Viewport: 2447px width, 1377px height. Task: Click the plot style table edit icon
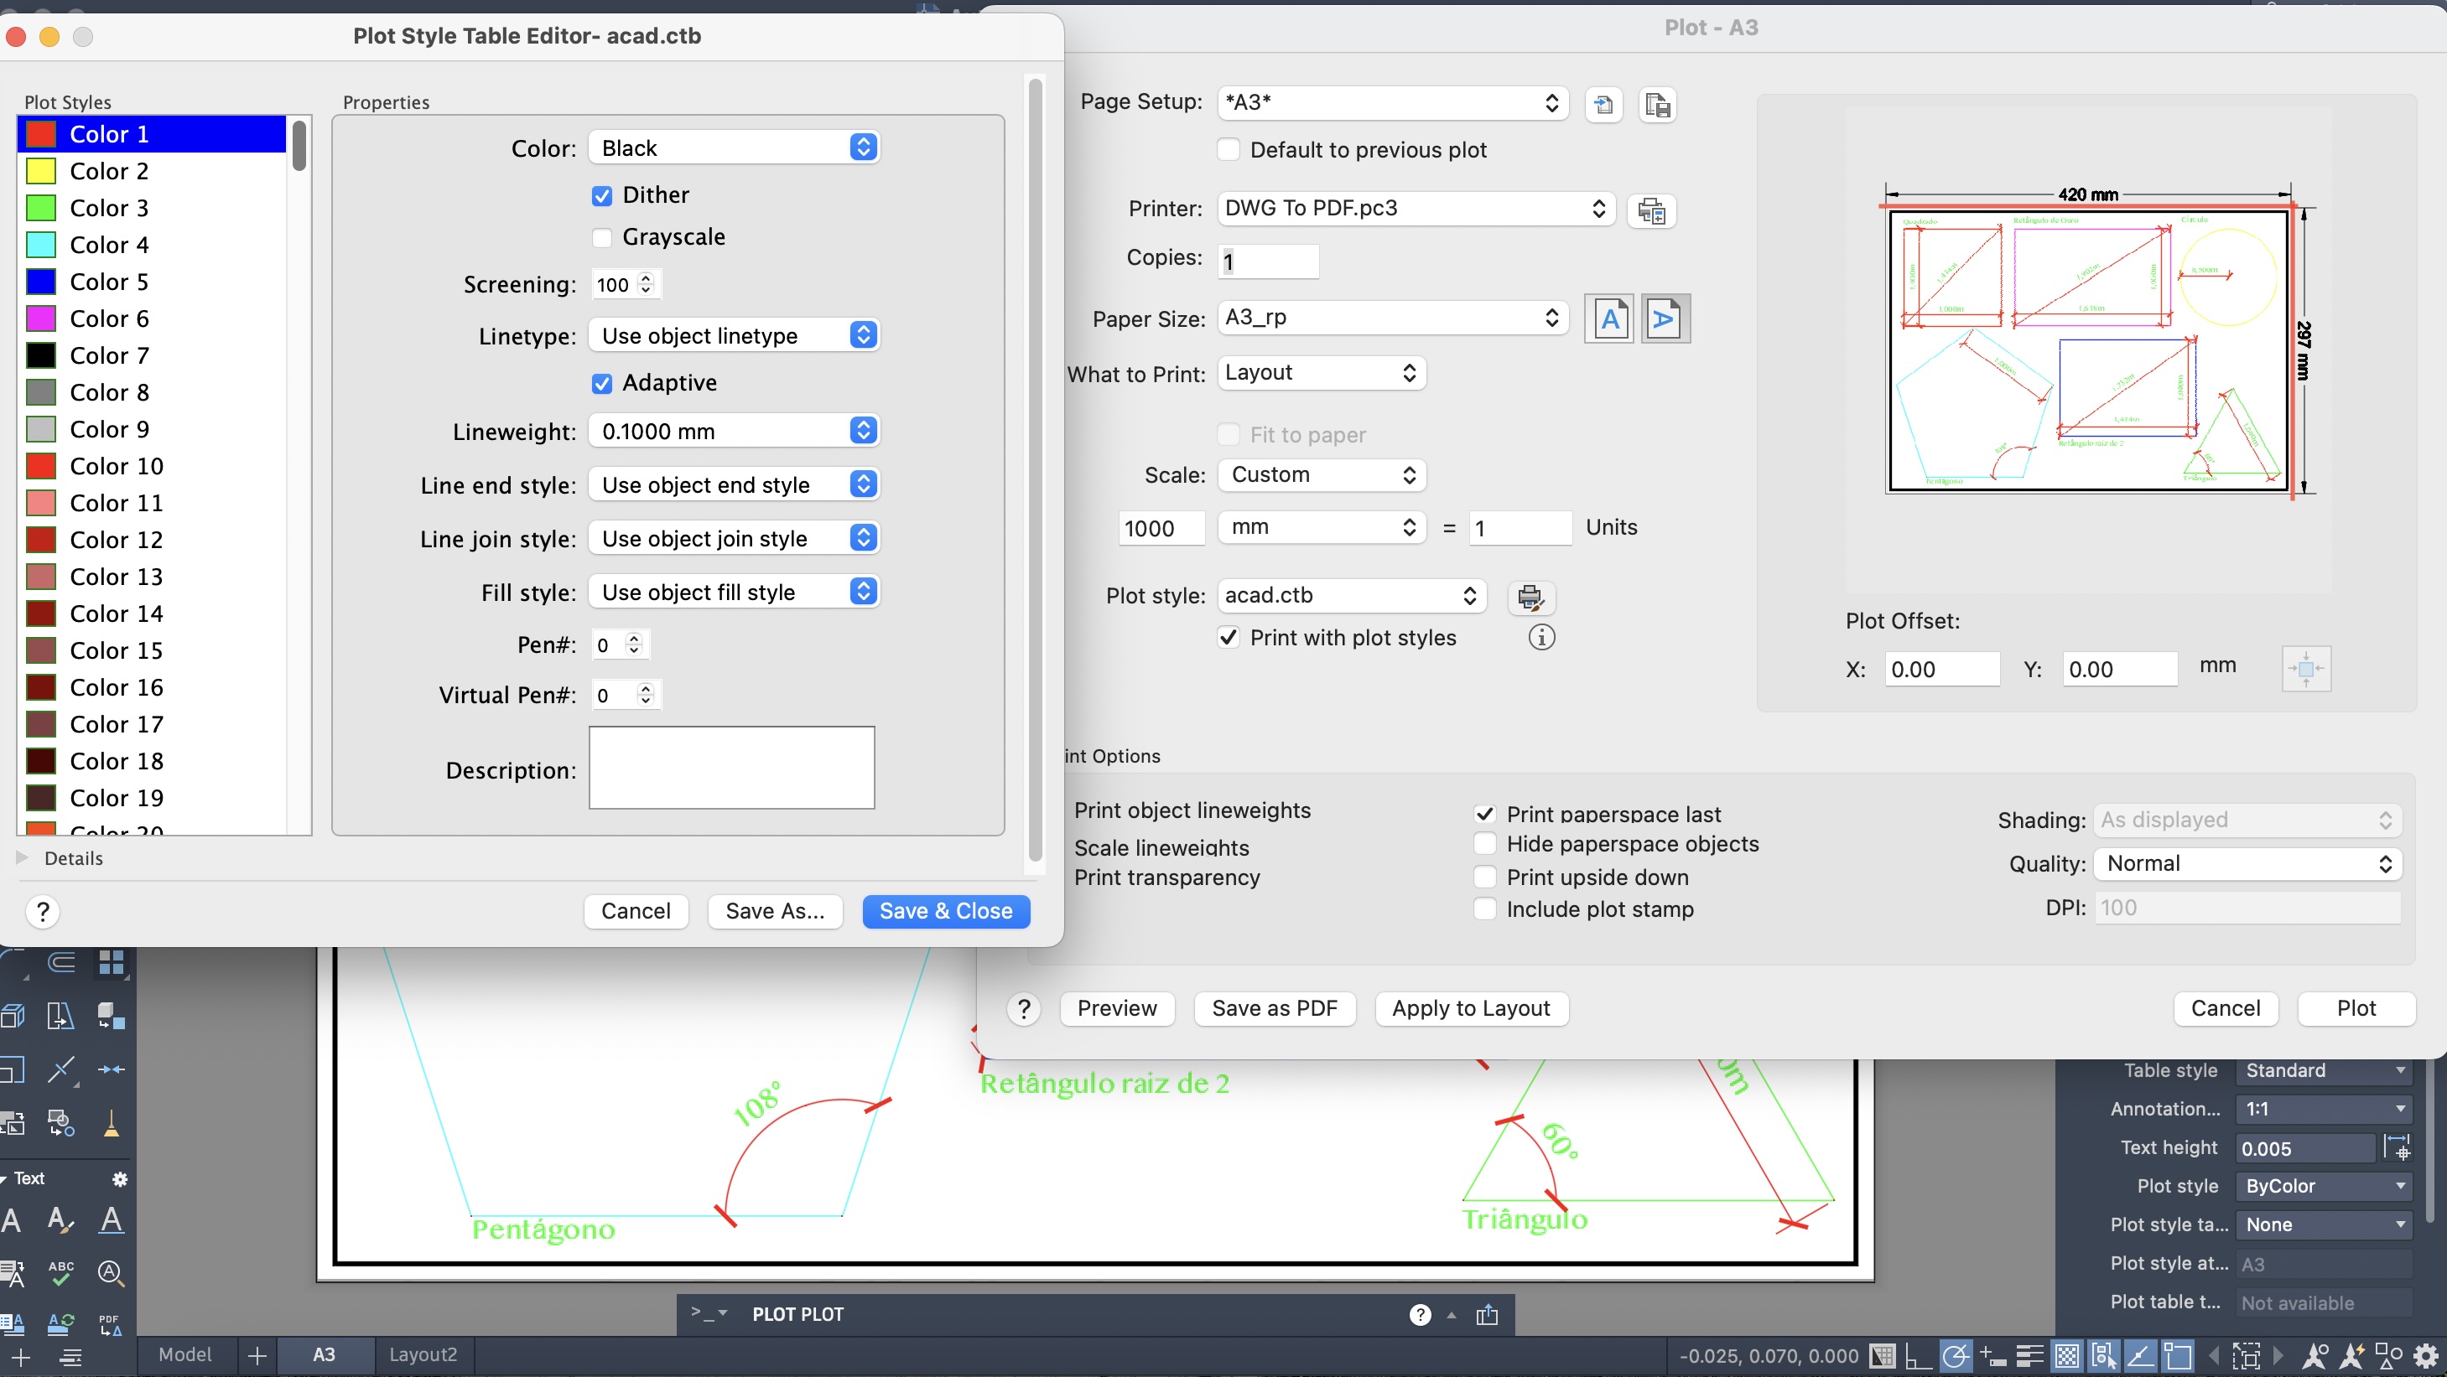click(1530, 598)
